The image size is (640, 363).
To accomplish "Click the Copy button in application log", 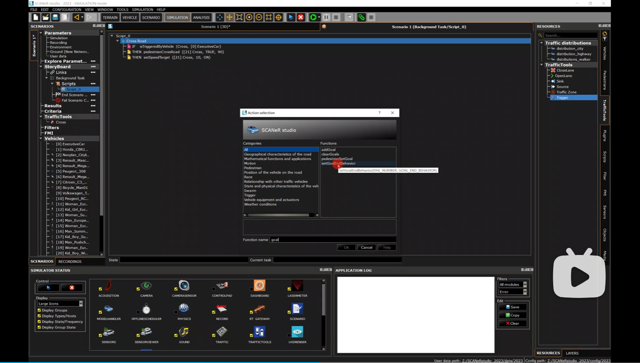I will (x=512, y=315).
